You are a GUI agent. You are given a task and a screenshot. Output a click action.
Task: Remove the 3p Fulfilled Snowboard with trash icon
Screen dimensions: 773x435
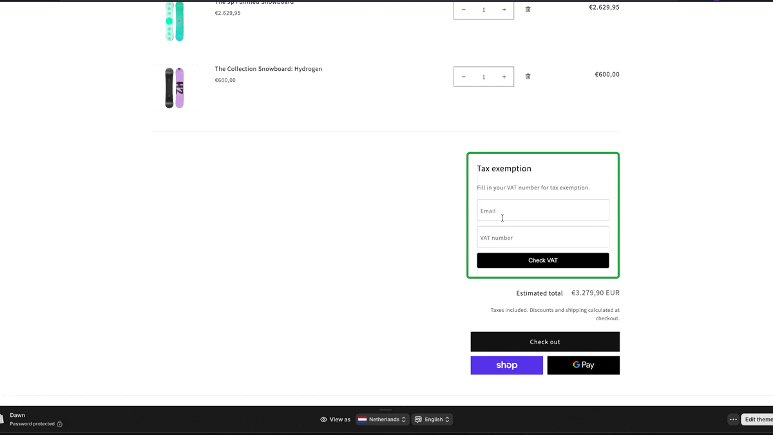point(528,10)
